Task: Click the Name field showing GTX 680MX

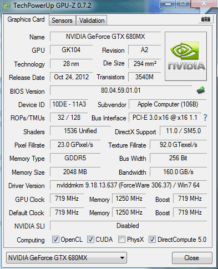Action: click(105, 37)
